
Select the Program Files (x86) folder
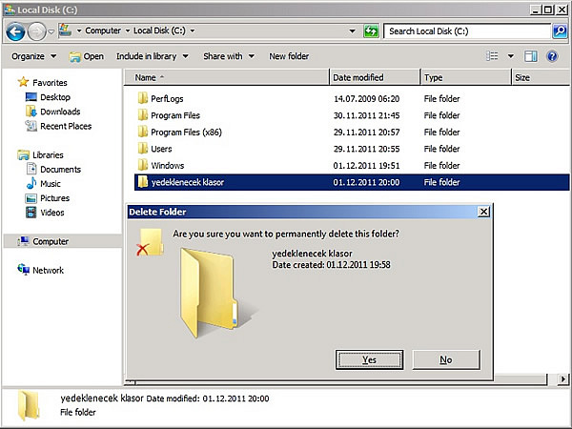pyautogui.click(x=186, y=133)
